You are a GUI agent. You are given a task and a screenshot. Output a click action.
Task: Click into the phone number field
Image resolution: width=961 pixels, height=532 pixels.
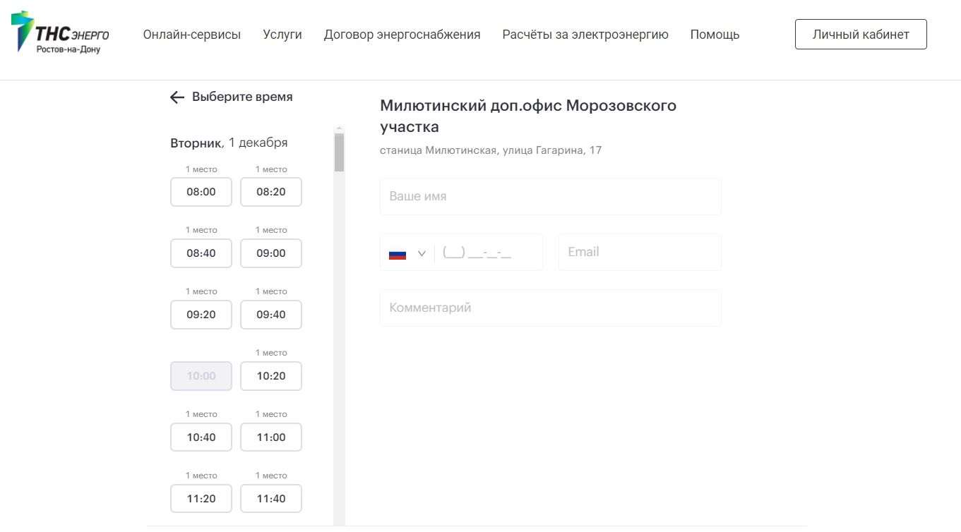pyautogui.click(x=487, y=253)
